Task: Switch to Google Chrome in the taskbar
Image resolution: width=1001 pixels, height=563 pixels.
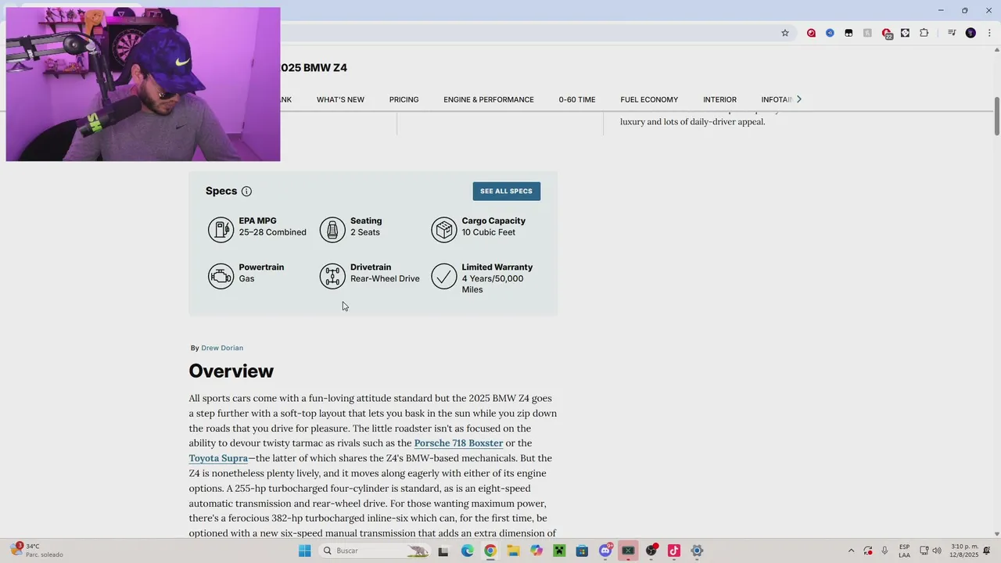Action: point(490,550)
